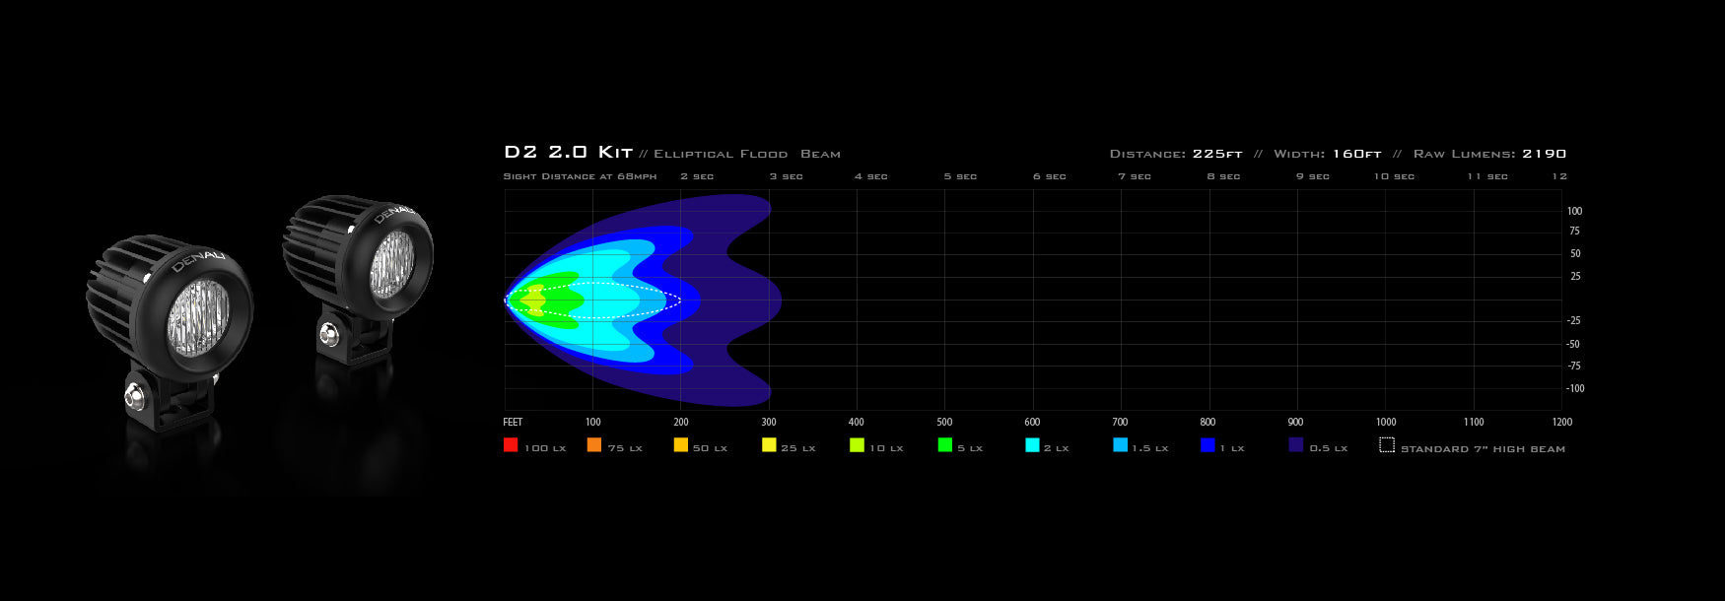Choose the light blue 1.5 LX swatch
The height and width of the screenshot is (601, 1725).
point(1120,445)
